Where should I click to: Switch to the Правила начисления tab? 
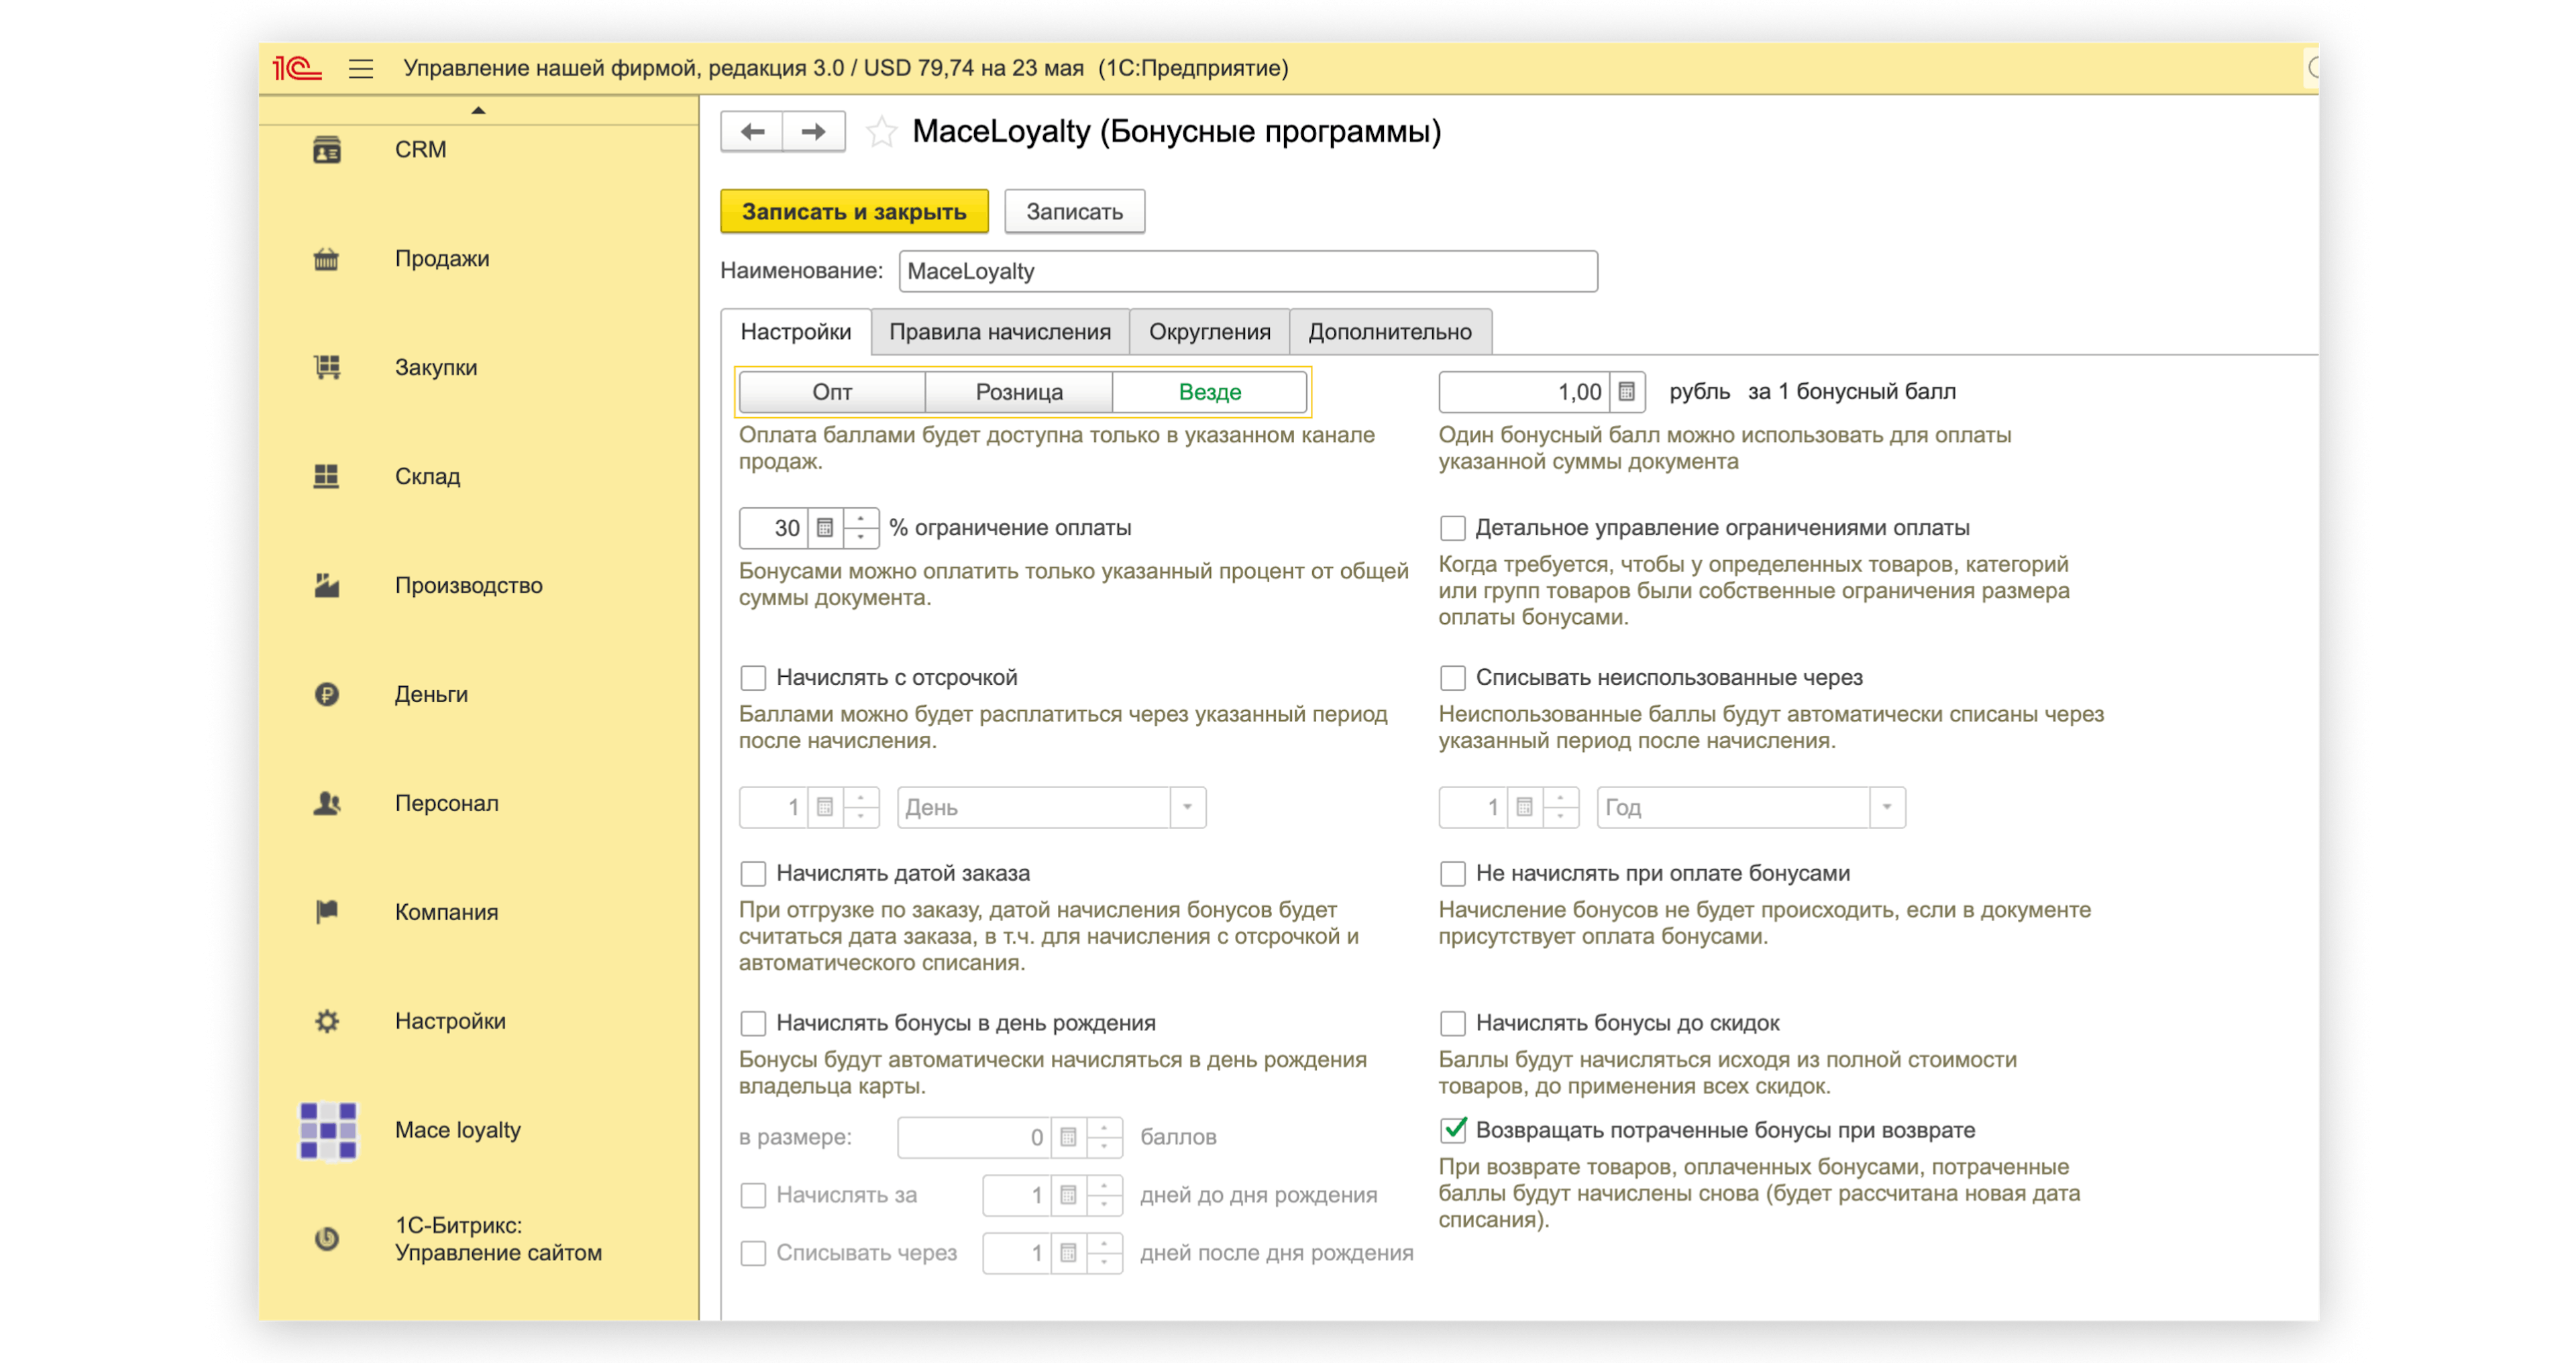tap(1000, 332)
